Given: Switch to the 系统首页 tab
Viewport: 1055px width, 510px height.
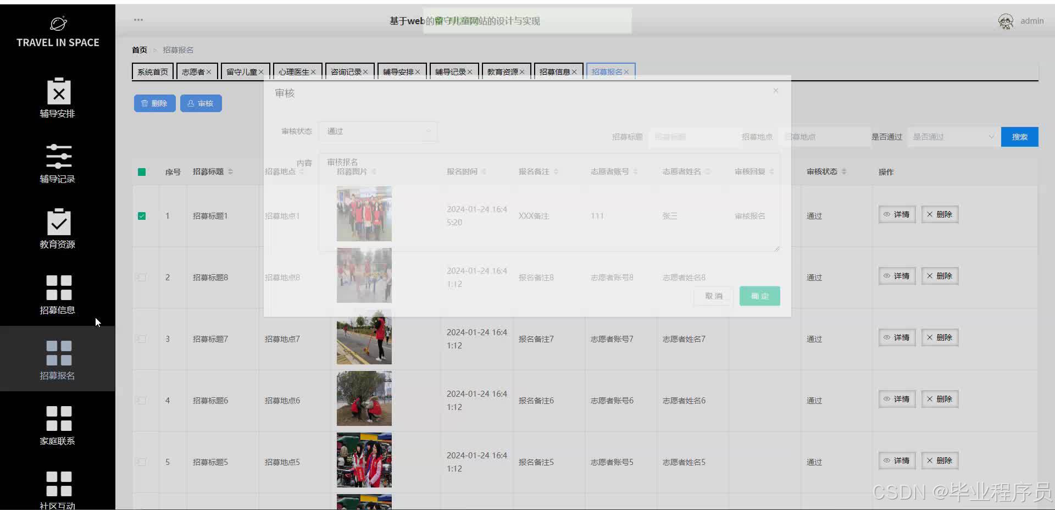Looking at the screenshot, I should 153,72.
